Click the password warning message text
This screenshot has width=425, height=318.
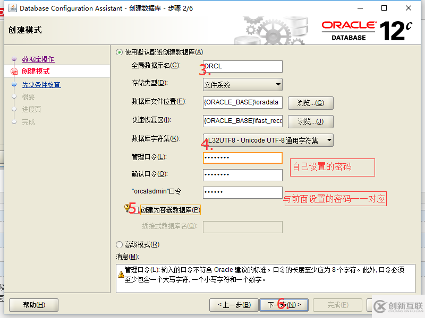tap(264, 275)
